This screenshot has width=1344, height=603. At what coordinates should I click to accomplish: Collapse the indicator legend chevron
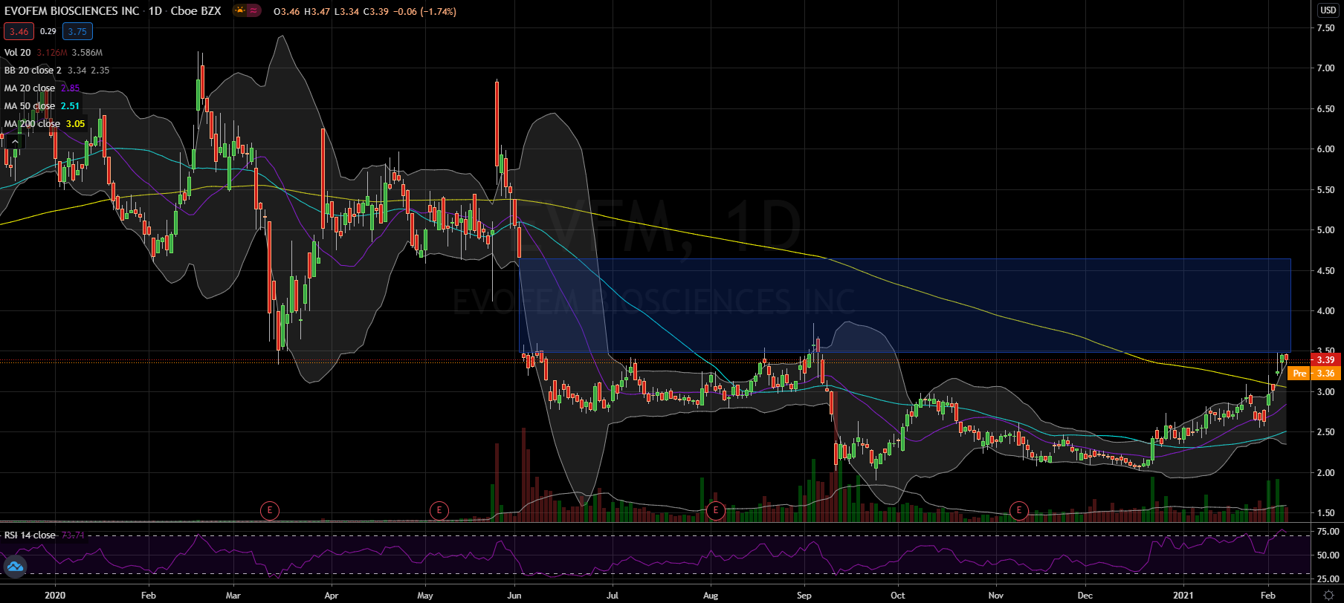pyautogui.click(x=14, y=142)
